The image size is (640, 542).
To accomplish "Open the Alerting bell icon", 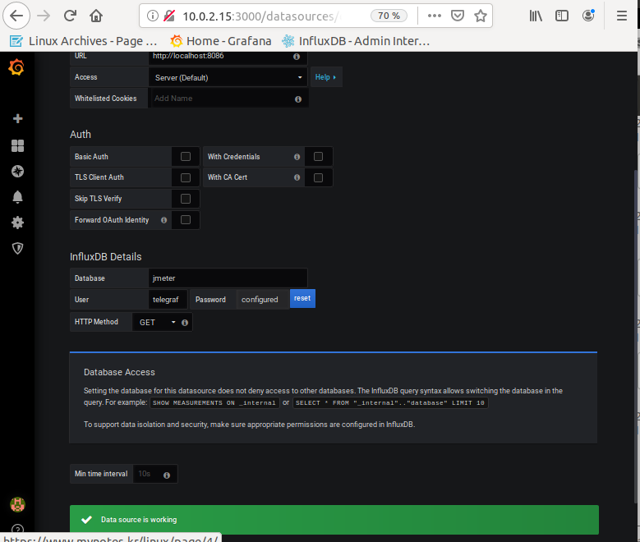I will [x=17, y=197].
